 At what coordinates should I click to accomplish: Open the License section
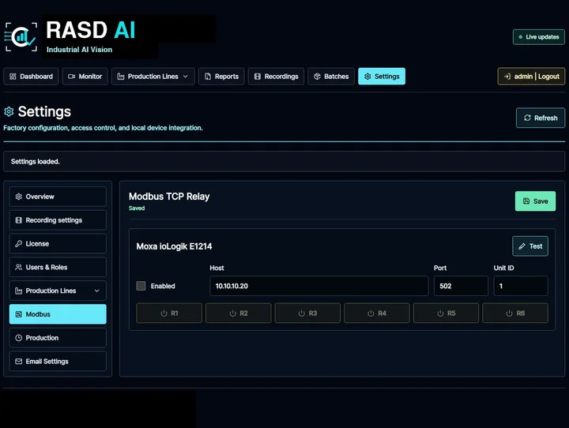(58, 244)
